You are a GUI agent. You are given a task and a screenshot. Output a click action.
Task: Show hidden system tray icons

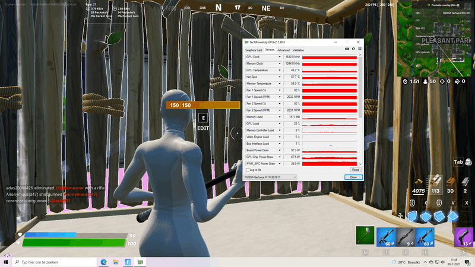pos(425,262)
